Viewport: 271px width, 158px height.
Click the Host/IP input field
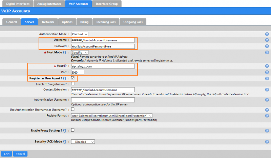pyautogui.click(x=103, y=66)
